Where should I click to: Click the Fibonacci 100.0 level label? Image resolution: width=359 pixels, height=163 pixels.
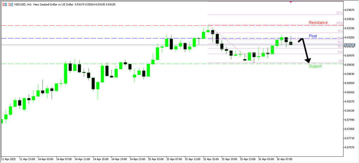pyautogui.click(x=339, y=23)
